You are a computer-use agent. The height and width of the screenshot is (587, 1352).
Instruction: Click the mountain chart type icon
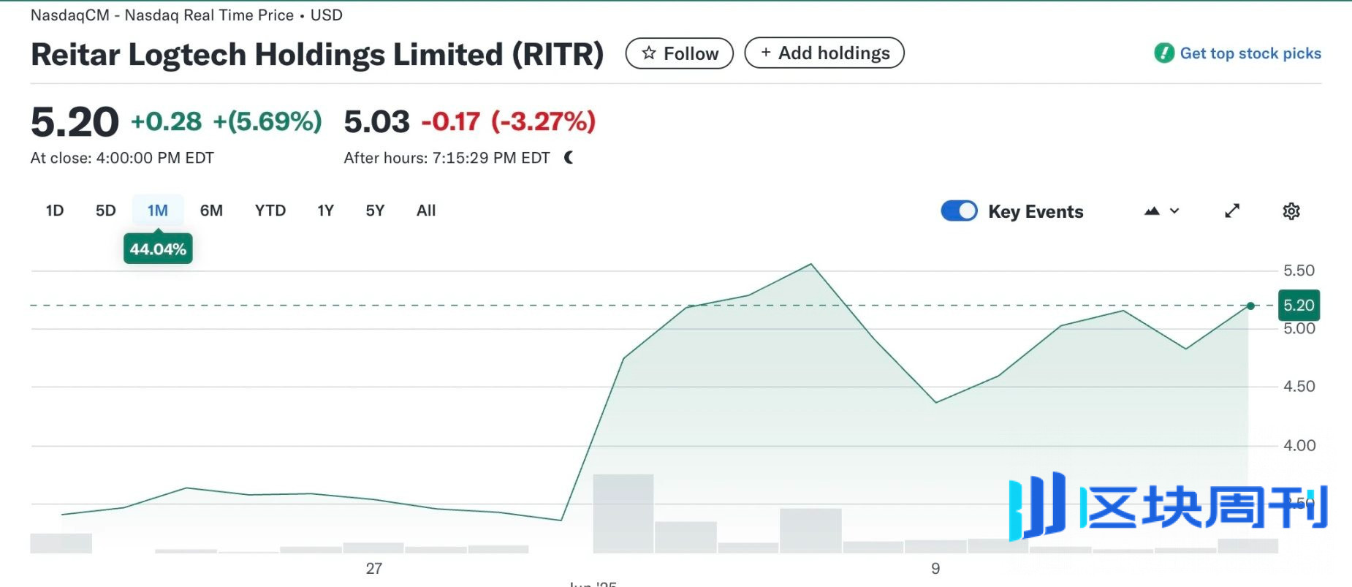tap(1152, 211)
